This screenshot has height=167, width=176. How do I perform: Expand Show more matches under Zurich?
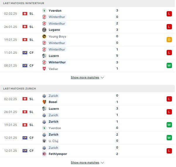[85, 163]
